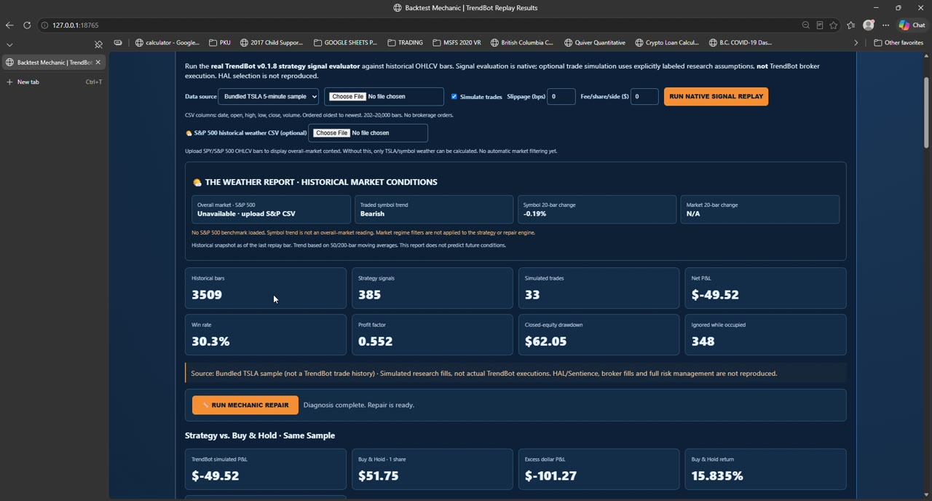Open the Favorites hub icon
The height and width of the screenshot is (501, 932).
tap(851, 25)
